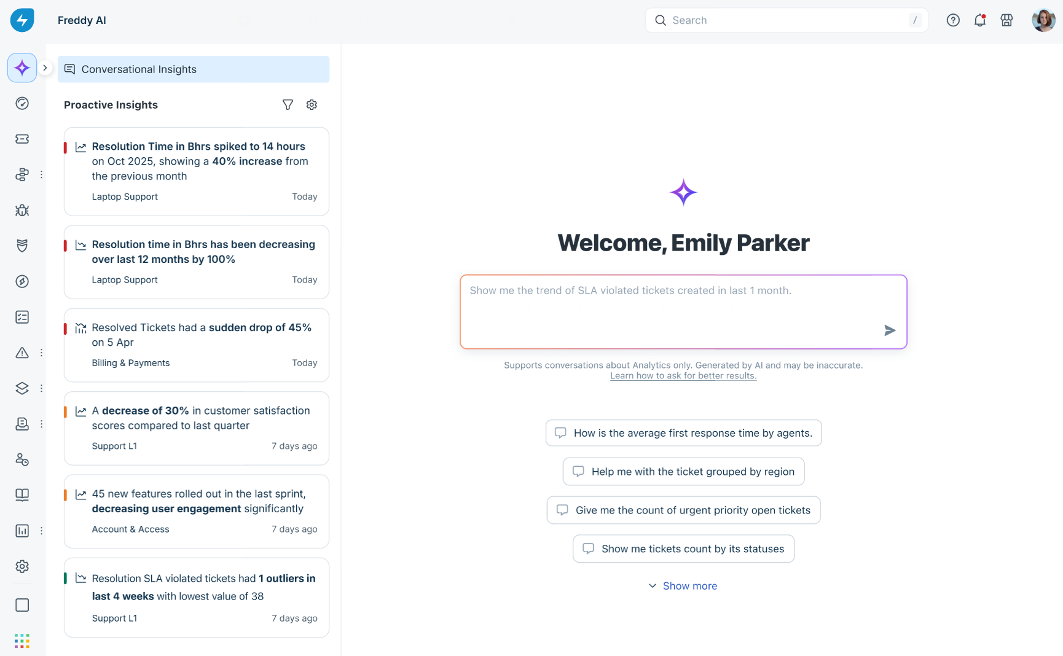Click the Search field in top bar
The width and height of the screenshot is (1063, 656).
point(786,20)
